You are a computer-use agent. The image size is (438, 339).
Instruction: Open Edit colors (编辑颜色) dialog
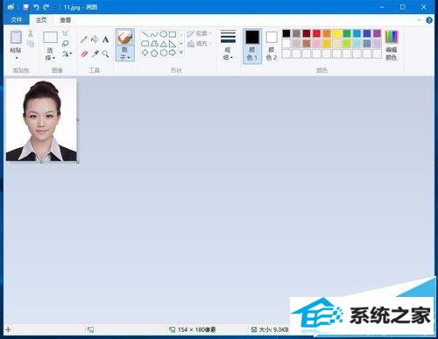392,46
